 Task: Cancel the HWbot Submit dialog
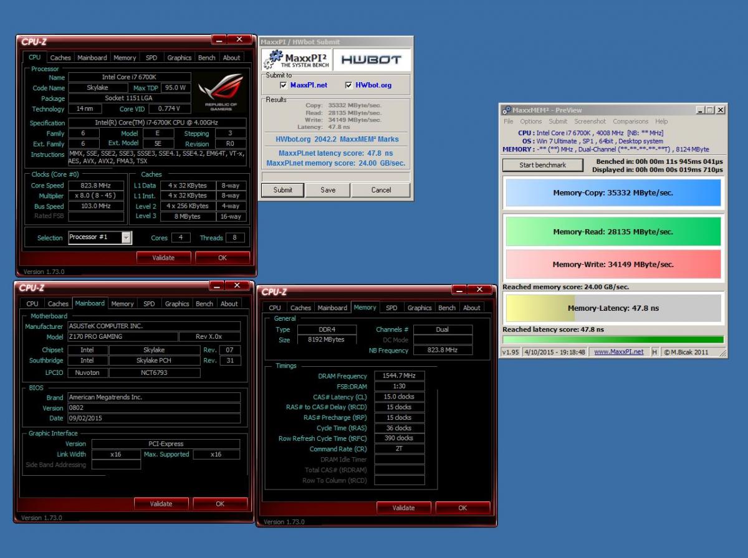click(381, 190)
